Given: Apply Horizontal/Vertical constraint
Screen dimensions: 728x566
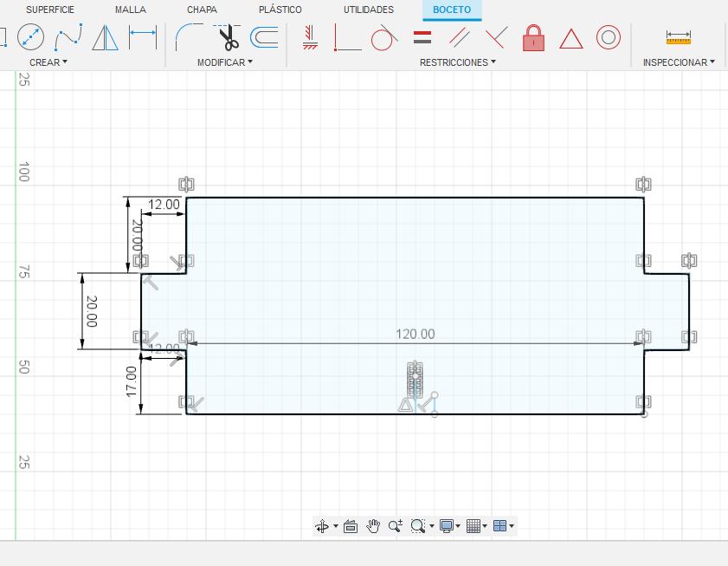Looking at the screenshot, I should click(310, 37).
